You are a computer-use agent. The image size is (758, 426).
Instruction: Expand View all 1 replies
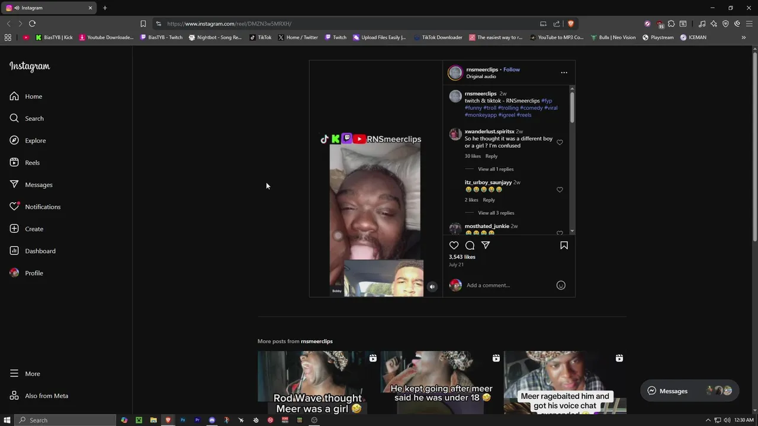[x=496, y=169]
